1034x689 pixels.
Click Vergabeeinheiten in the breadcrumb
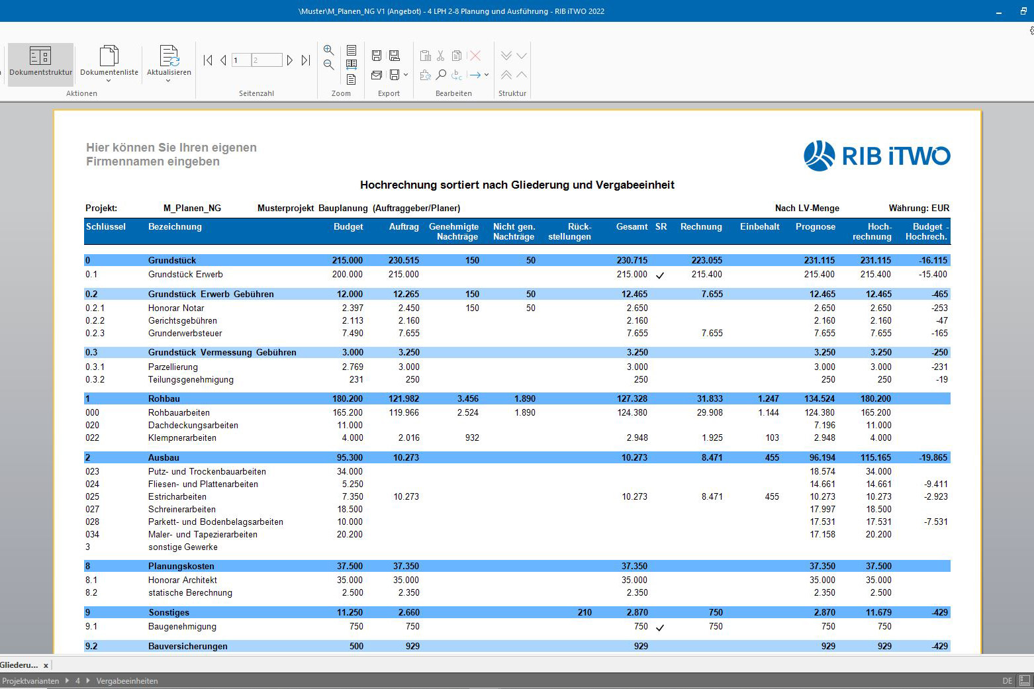click(127, 680)
